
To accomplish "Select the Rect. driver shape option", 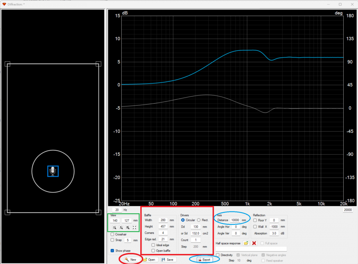I will 199,220.
